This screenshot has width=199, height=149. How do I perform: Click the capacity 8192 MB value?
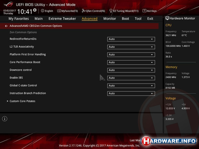tap(170, 88)
